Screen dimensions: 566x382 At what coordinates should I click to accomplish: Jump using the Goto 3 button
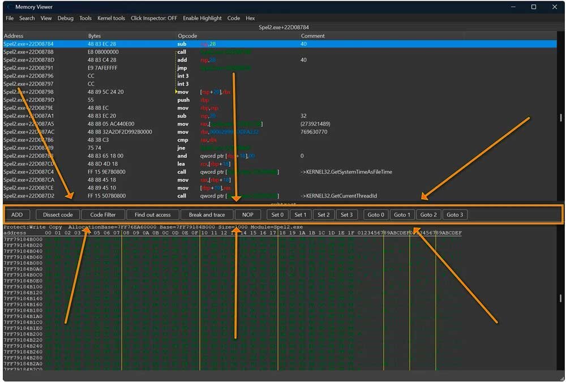(x=455, y=214)
